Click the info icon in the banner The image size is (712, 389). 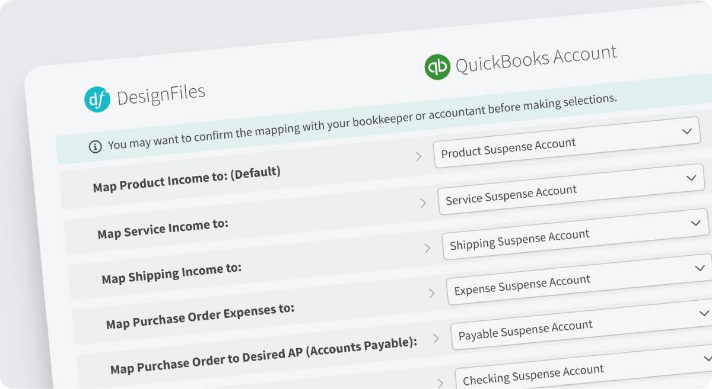(x=95, y=146)
